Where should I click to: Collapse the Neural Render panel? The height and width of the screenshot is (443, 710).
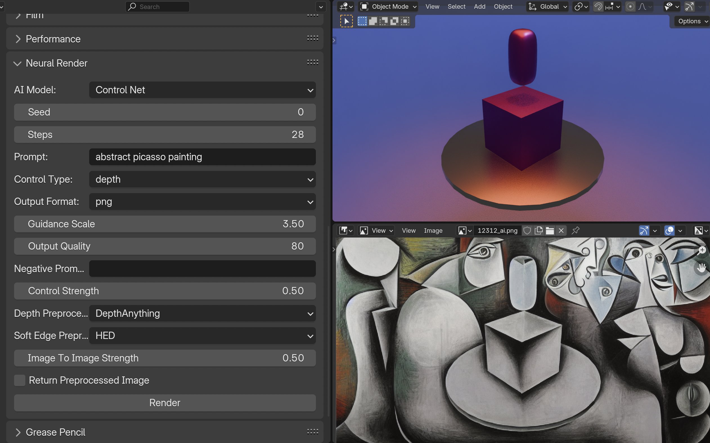18,63
